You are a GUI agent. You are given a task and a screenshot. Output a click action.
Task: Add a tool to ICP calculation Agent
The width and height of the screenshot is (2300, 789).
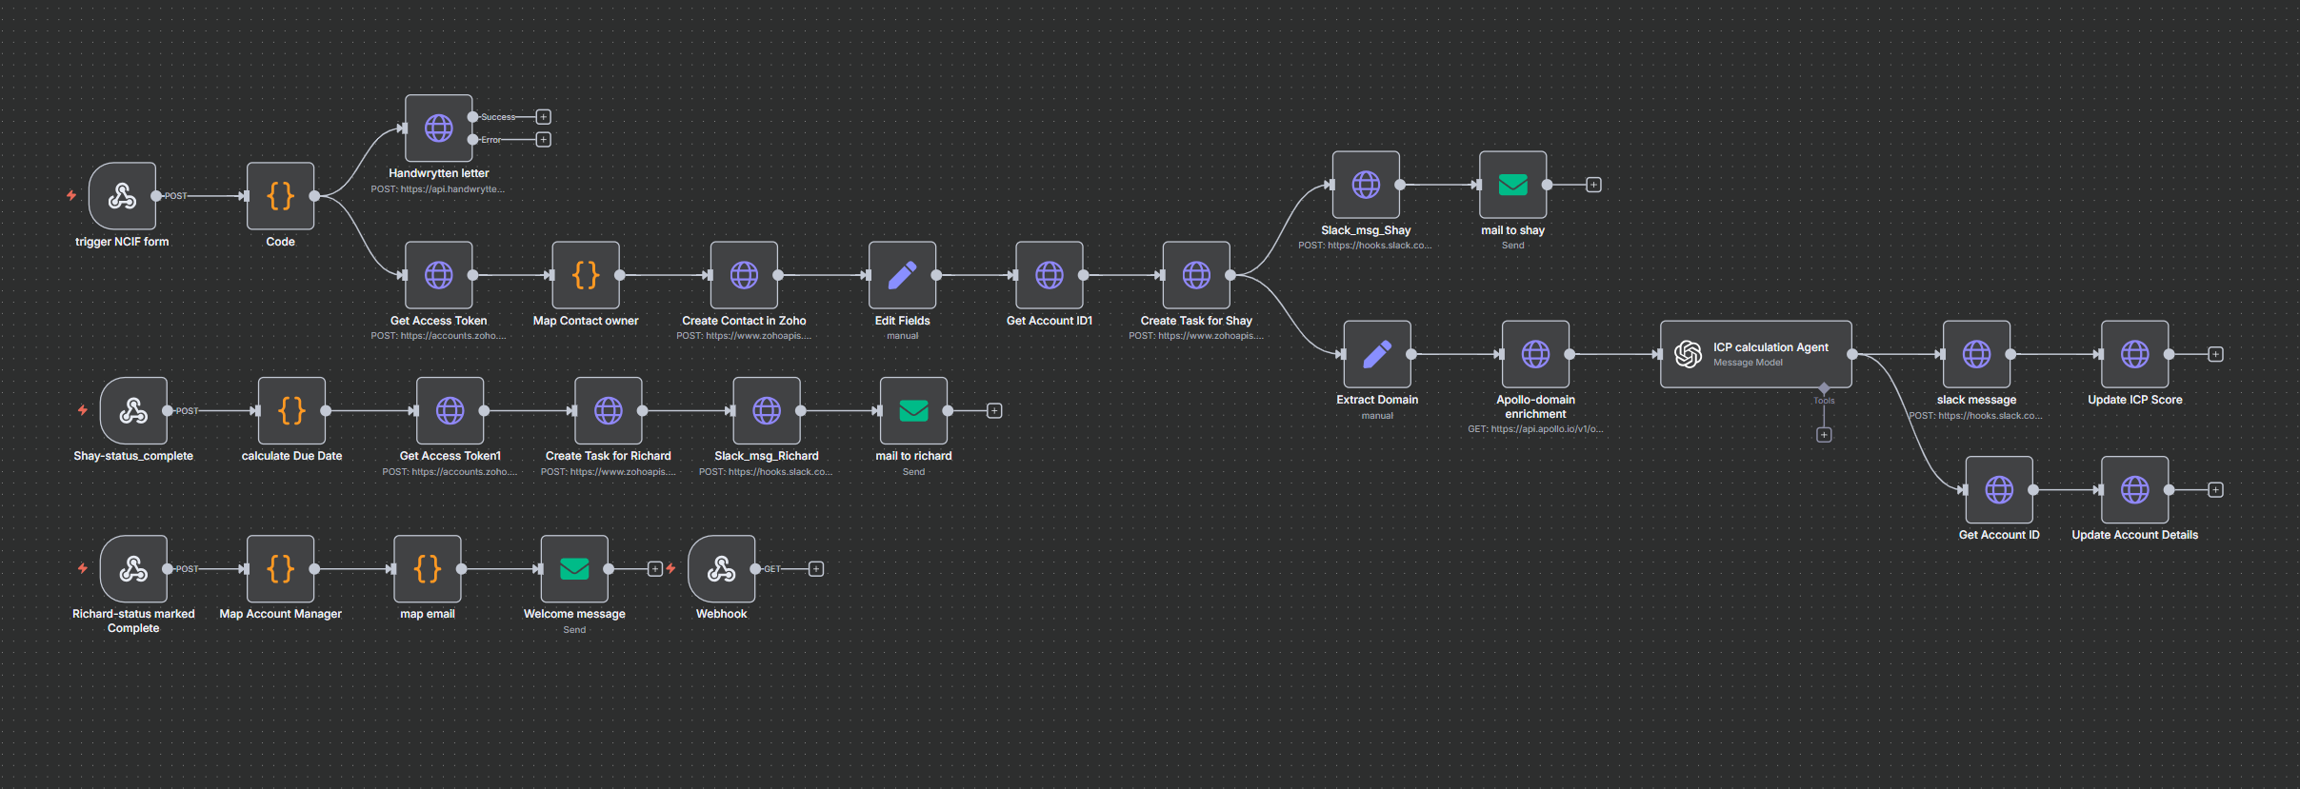(1824, 435)
